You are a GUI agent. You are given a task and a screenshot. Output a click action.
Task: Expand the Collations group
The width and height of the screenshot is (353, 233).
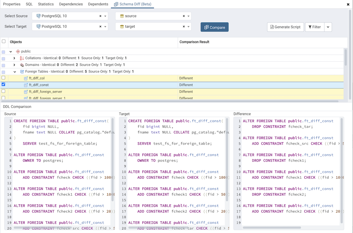coord(14,58)
